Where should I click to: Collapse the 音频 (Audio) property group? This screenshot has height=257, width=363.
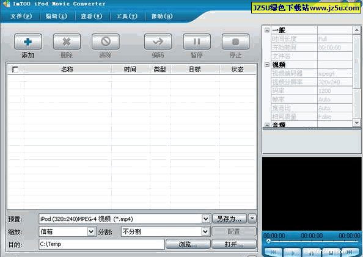[267, 125]
